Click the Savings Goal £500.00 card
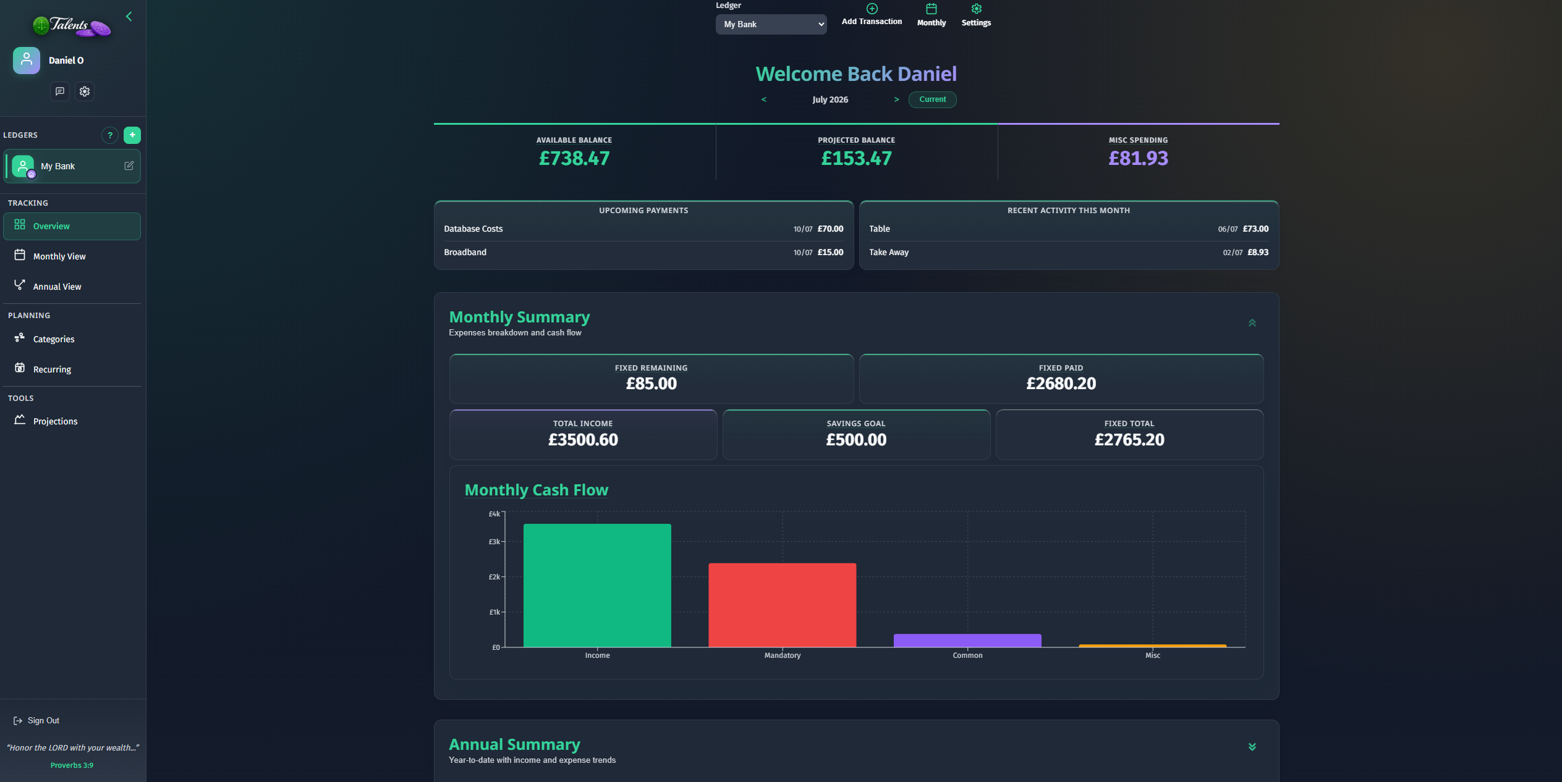 (x=856, y=435)
